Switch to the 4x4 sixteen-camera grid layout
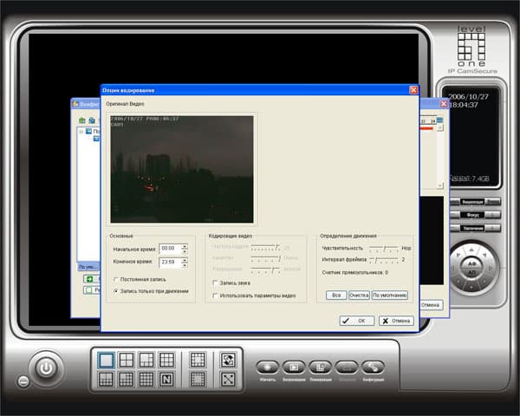 point(146,380)
